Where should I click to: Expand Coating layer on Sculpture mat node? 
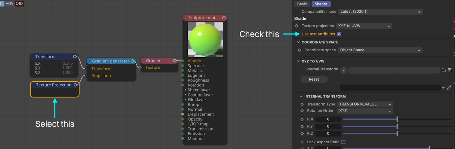[x=185, y=95]
